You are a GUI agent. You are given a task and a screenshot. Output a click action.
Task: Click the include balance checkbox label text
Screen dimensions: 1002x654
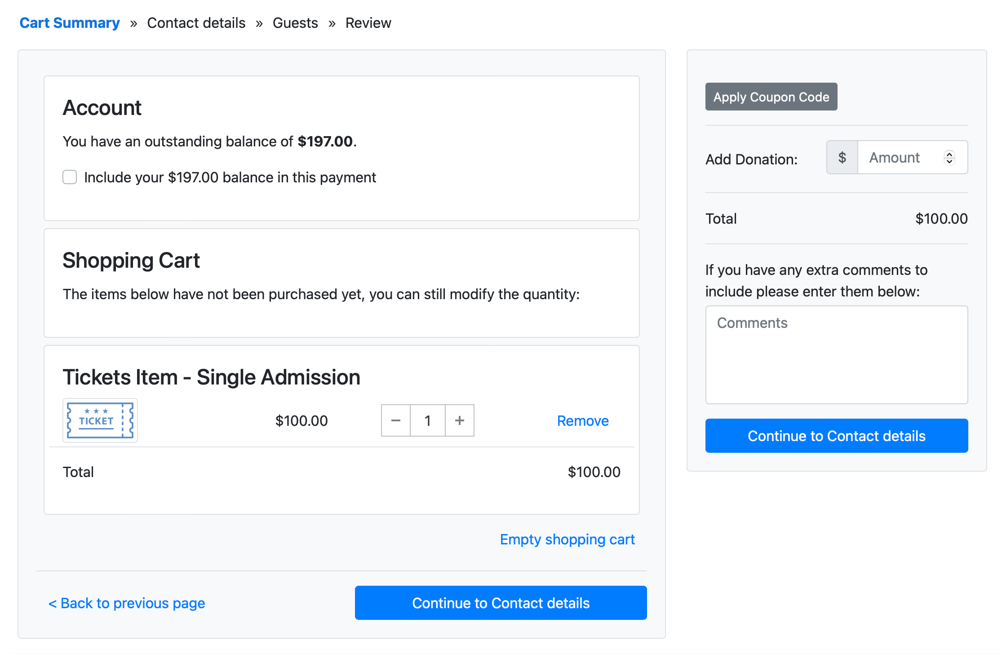coord(230,177)
